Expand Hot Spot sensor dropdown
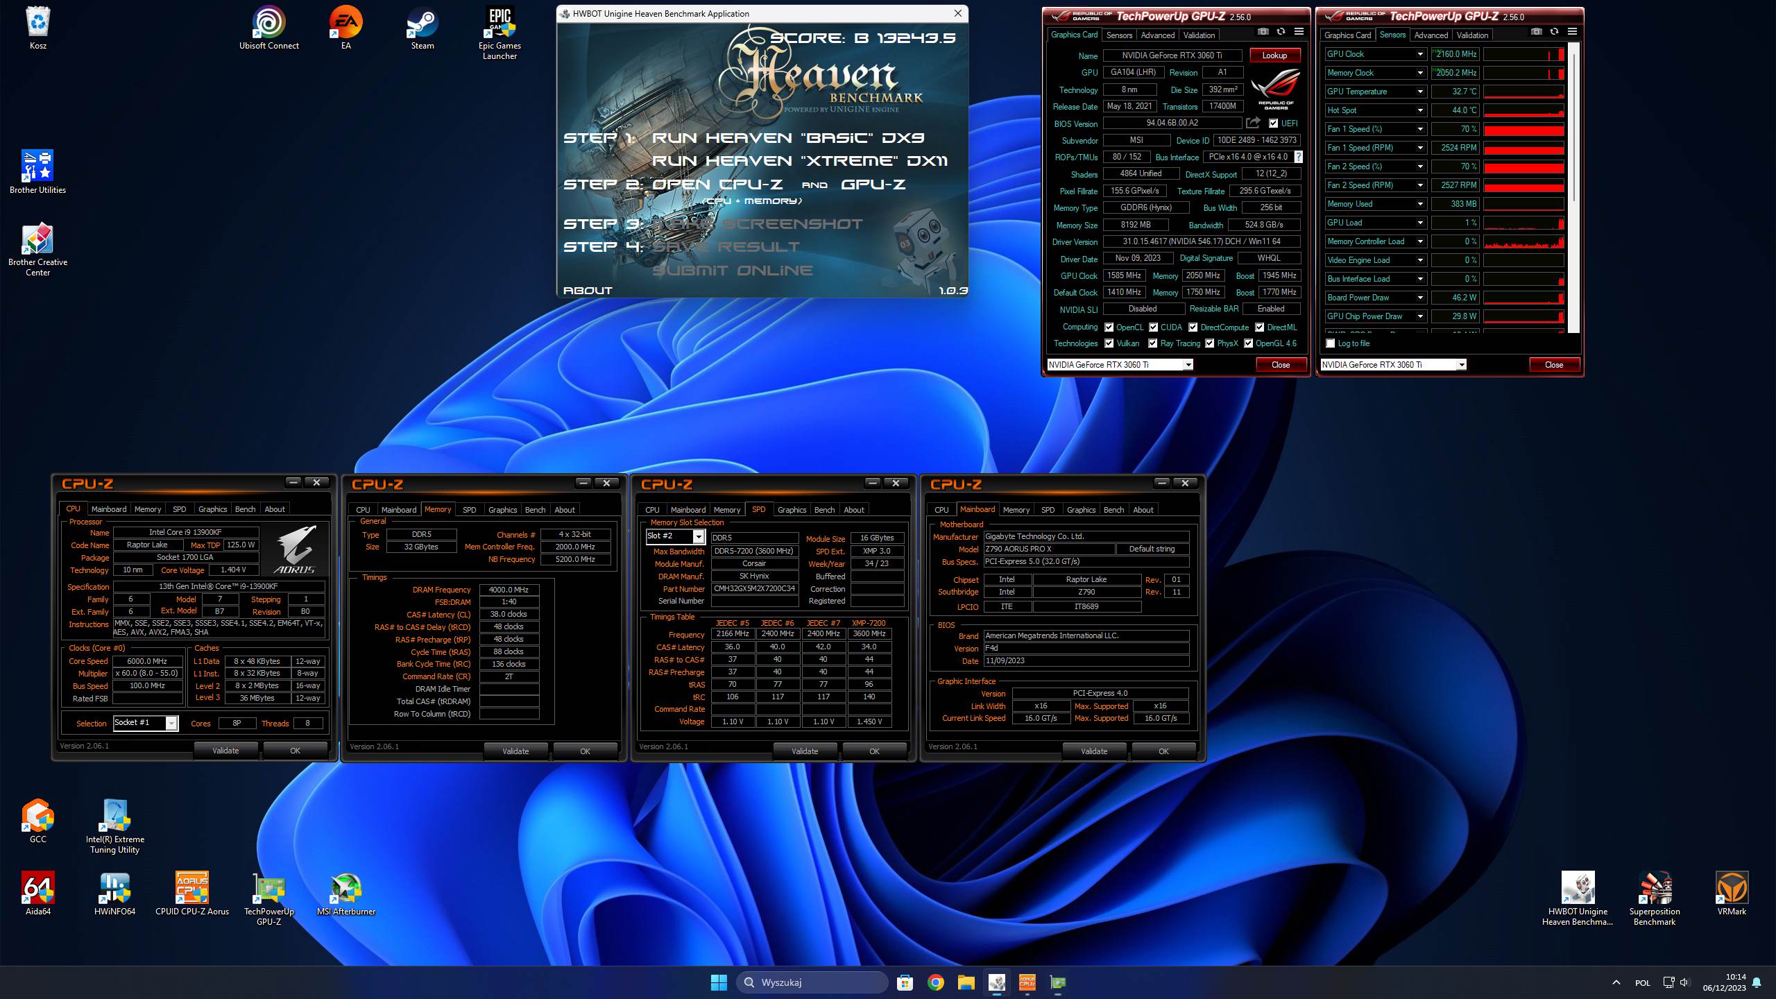 tap(1420, 110)
